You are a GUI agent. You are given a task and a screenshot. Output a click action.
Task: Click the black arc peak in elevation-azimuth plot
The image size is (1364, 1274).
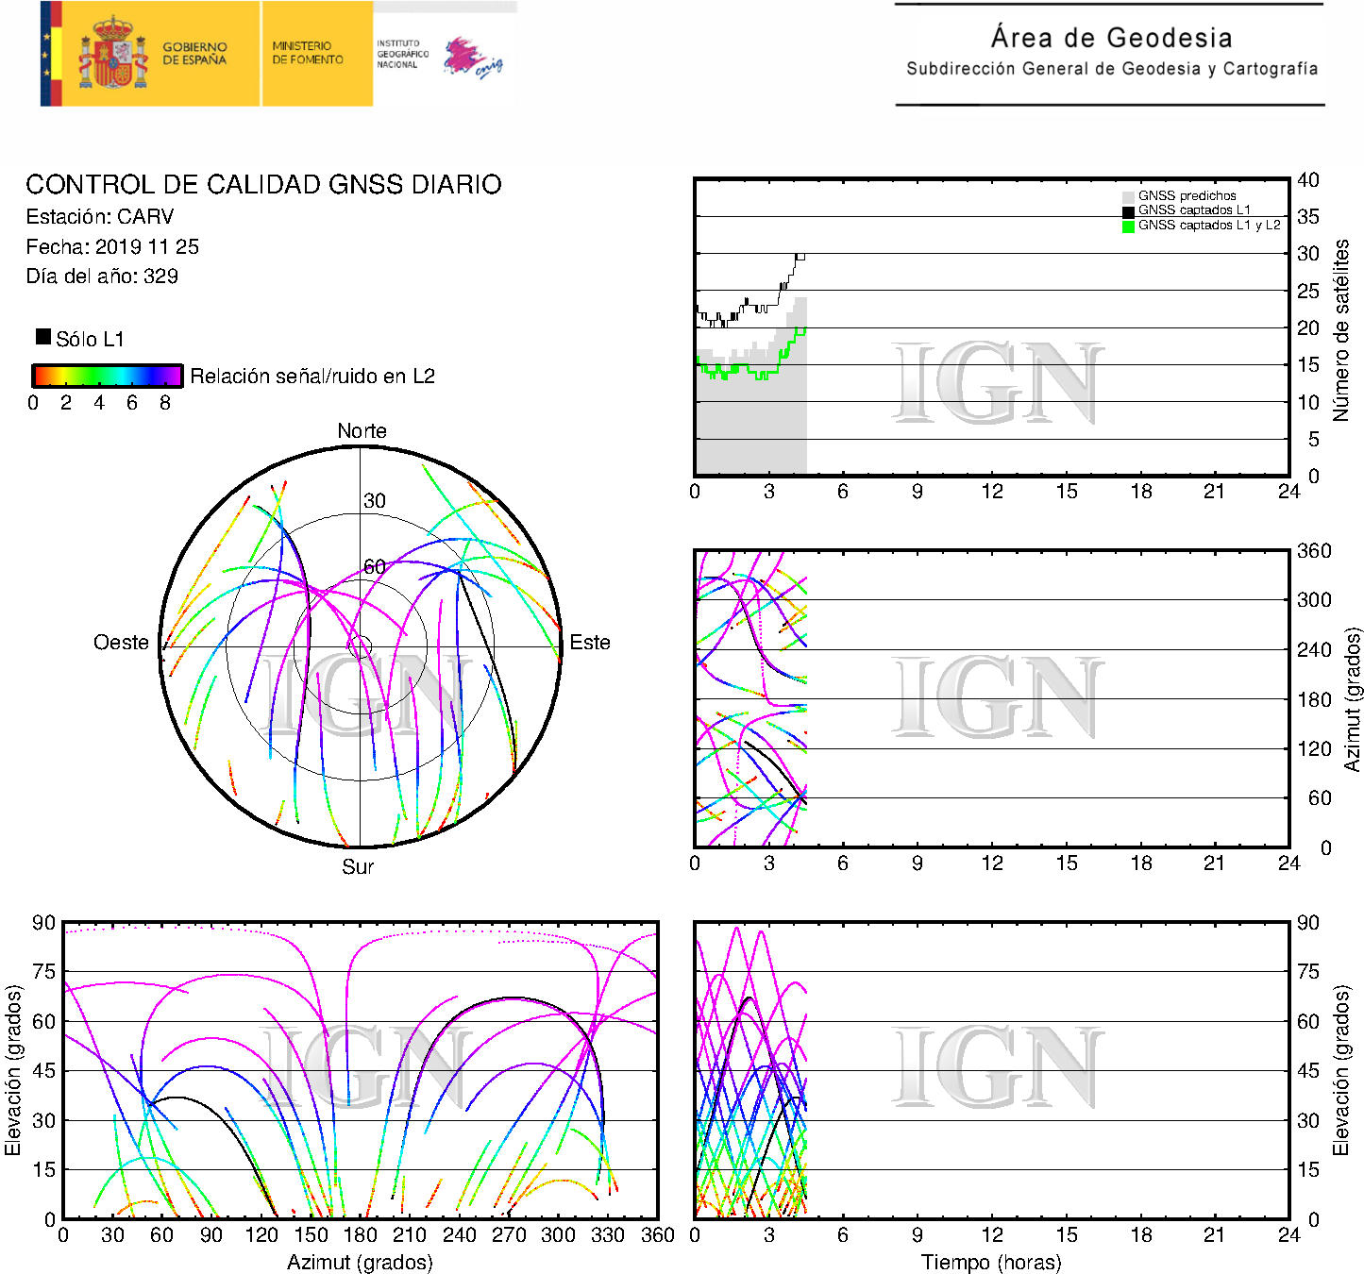pos(512,998)
